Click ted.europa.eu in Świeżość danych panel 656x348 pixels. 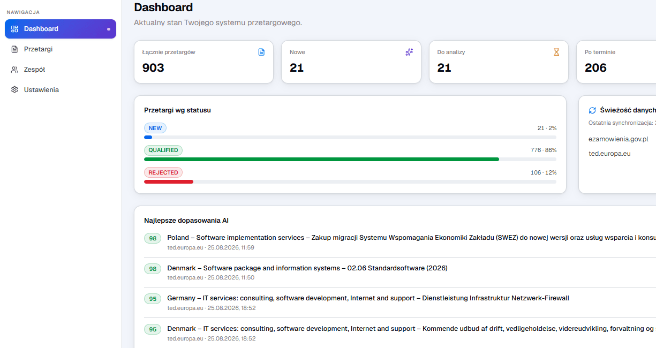tap(609, 154)
